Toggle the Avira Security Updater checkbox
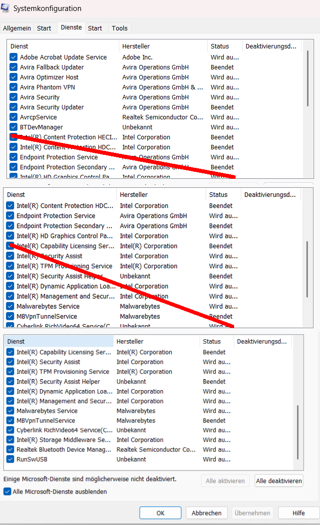 point(13,107)
